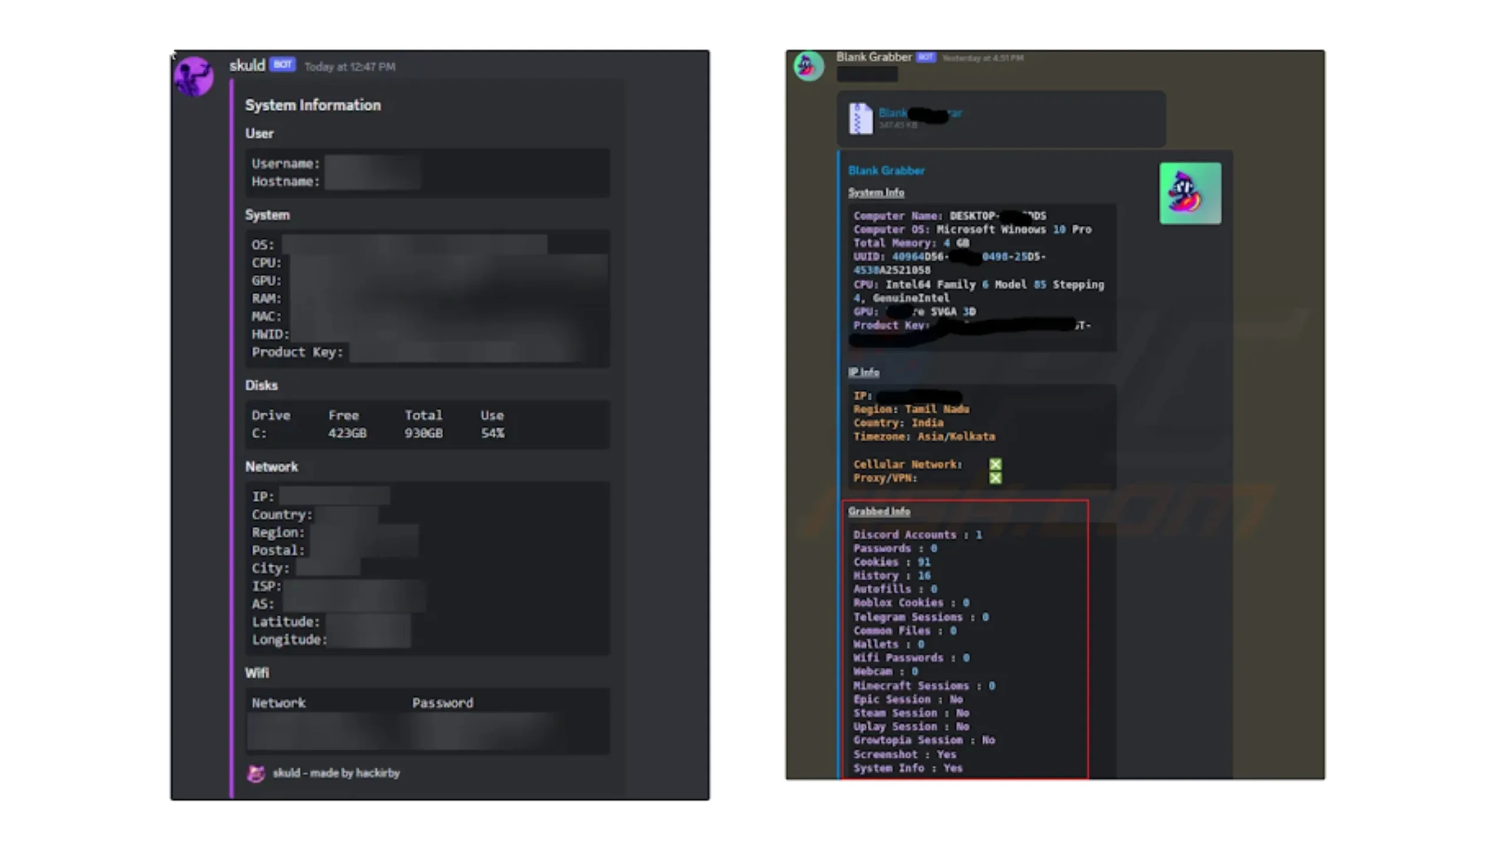Click the 'IP Info' heading

click(864, 372)
